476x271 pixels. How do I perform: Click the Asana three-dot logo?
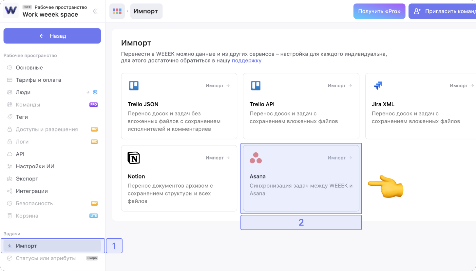pos(256,158)
